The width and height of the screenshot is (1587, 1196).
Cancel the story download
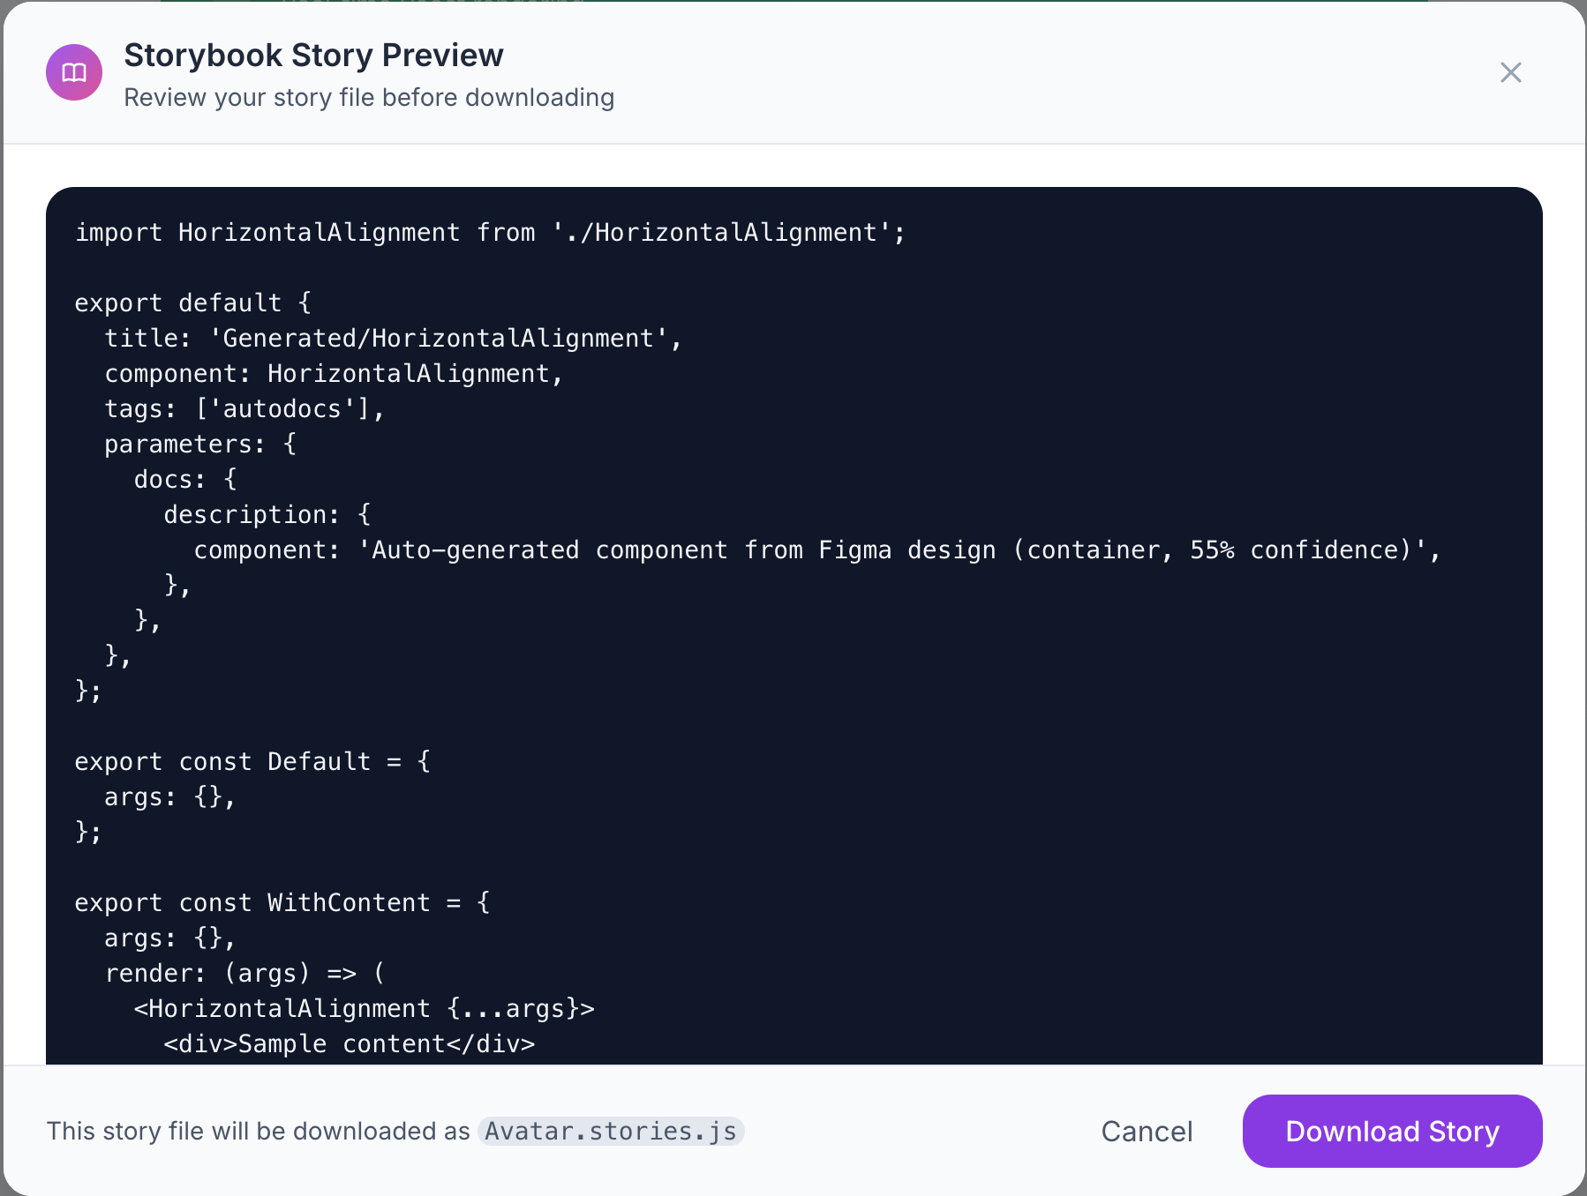[1147, 1131]
